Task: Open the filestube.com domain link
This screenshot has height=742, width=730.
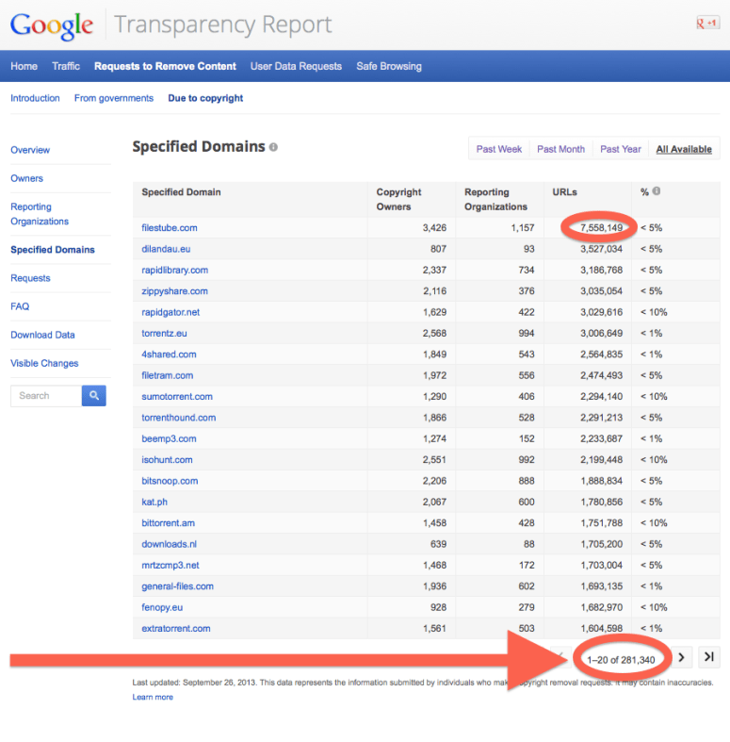Action: (x=170, y=228)
